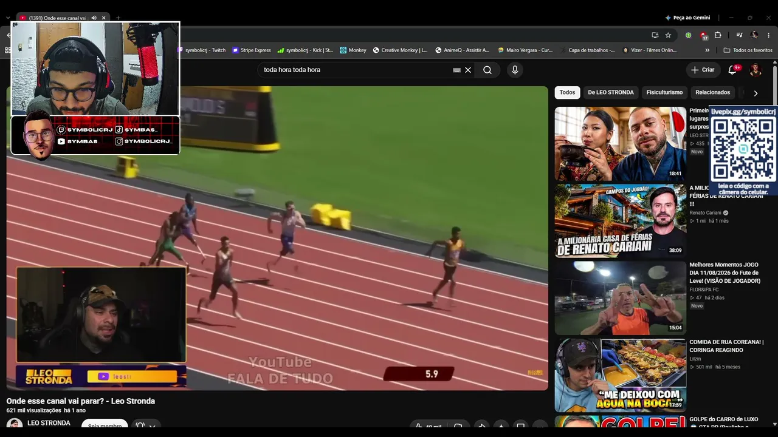Click the 'Peça ao Gemini' button

pyautogui.click(x=687, y=18)
